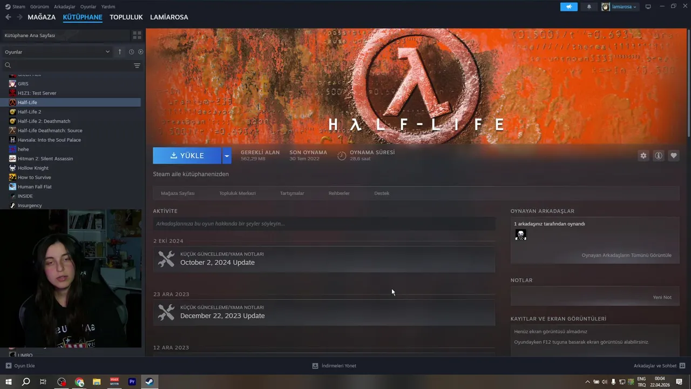This screenshot has height=389, width=691.
Task: Open Steam from the Windows taskbar
Action: coord(150,382)
